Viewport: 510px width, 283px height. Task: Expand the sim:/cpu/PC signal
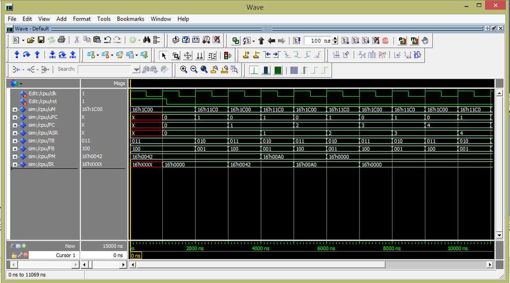click(x=14, y=125)
